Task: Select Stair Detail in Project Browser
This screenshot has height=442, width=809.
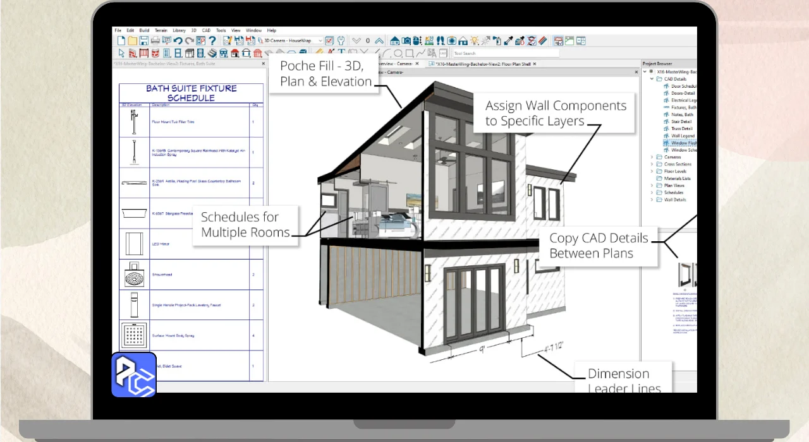Action: (681, 121)
